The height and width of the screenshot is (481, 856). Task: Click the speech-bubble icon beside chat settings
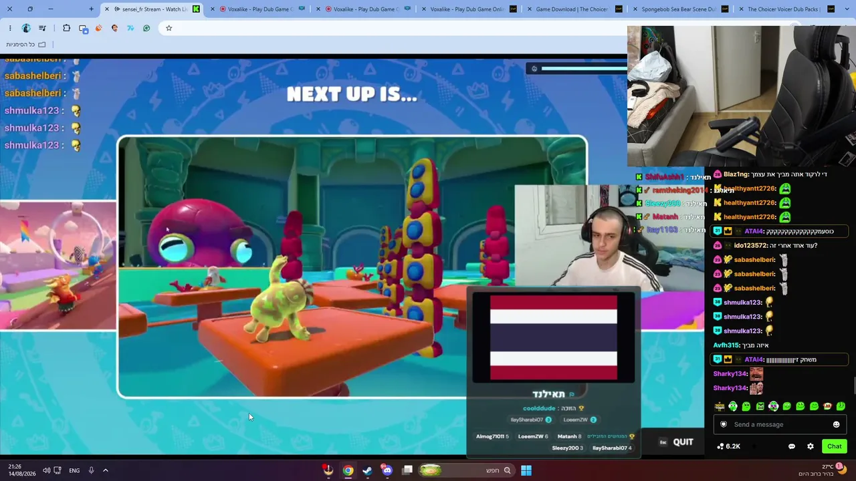tap(792, 446)
